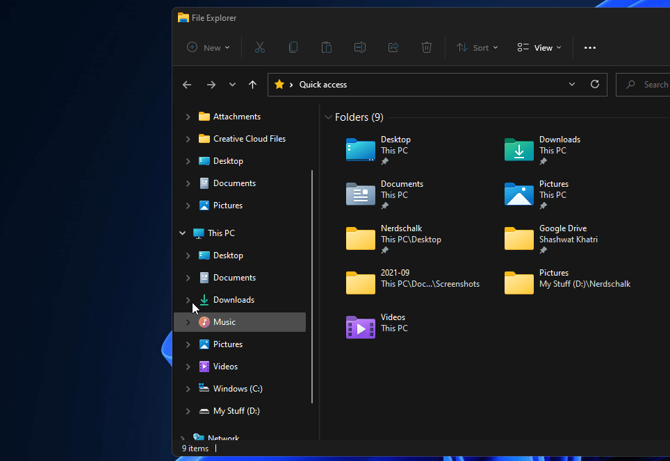Image resolution: width=670 pixels, height=461 pixels.
Task: Open the Sort menu
Action: [477, 47]
